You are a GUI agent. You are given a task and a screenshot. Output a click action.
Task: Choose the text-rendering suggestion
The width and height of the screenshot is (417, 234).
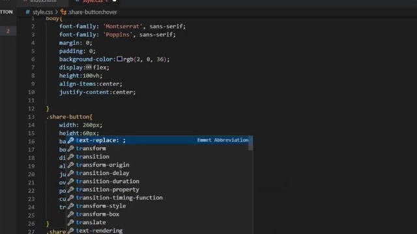pyautogui.click(x=159, y=230)
